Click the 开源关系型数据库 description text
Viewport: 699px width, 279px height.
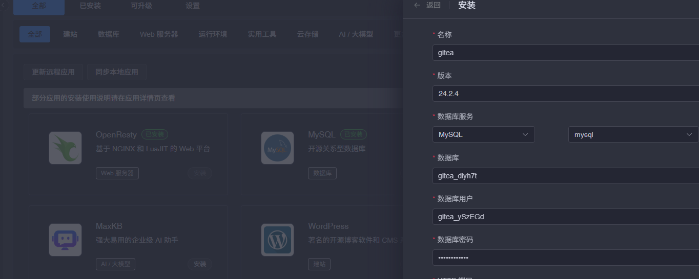pos(337,149)
